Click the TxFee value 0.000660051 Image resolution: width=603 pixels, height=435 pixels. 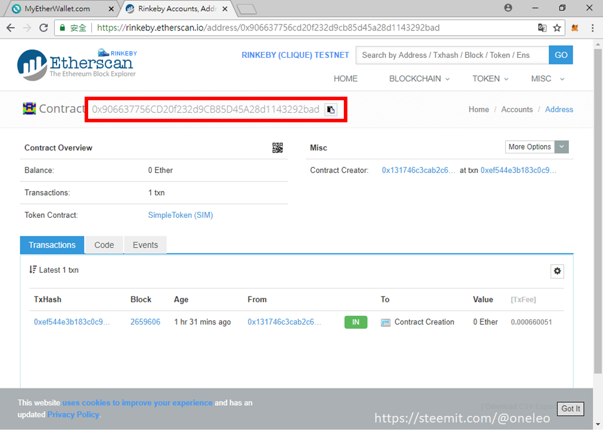(x=531, y=322)
